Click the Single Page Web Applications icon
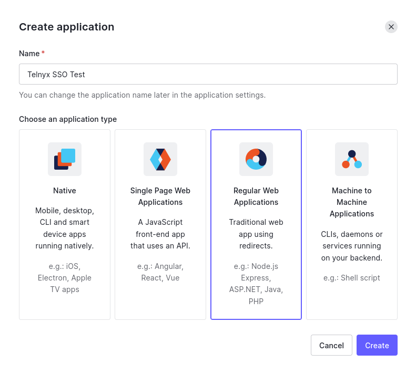The width and height of the screenshot is (416, 374). coord(160,159)
